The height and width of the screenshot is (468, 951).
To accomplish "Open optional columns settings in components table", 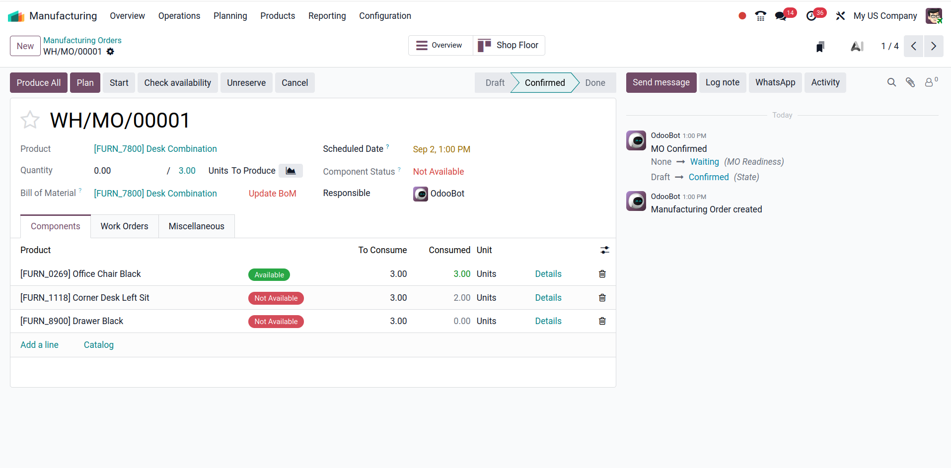I will 604,250.
